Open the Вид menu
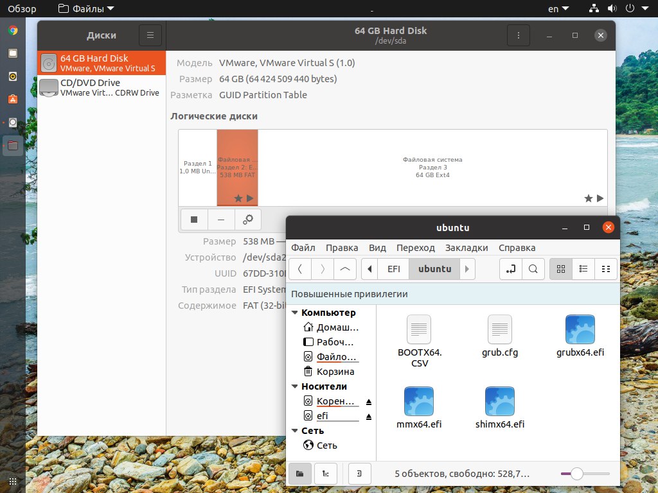Image resolution: width=658 pixels, height=493 pixels. point(377,248)
